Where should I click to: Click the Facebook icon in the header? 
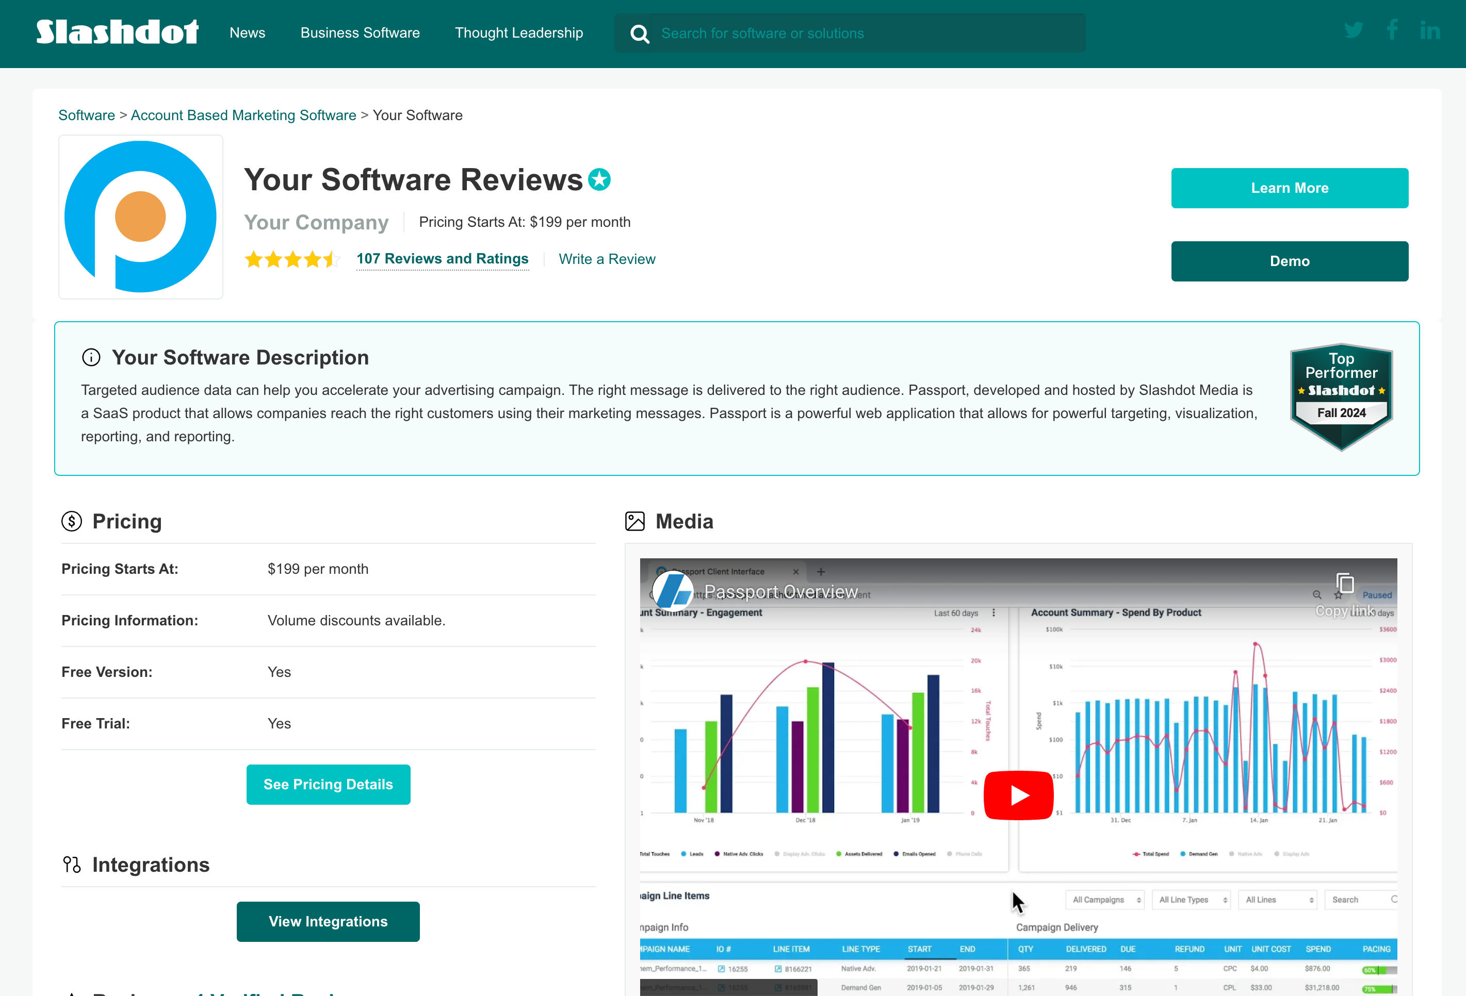tap(1392, 29)
